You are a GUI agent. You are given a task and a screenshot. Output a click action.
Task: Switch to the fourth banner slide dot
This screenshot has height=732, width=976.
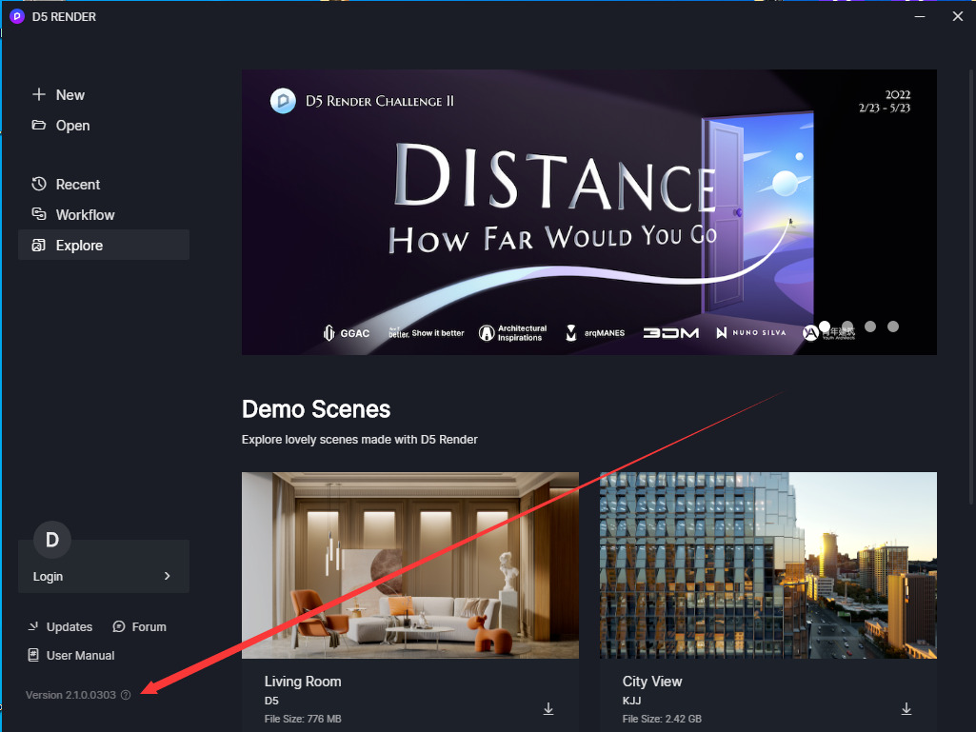(893, 326)
